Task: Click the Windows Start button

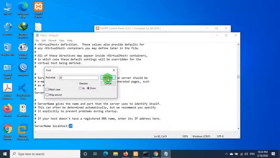Action: (x=5, y=154)
